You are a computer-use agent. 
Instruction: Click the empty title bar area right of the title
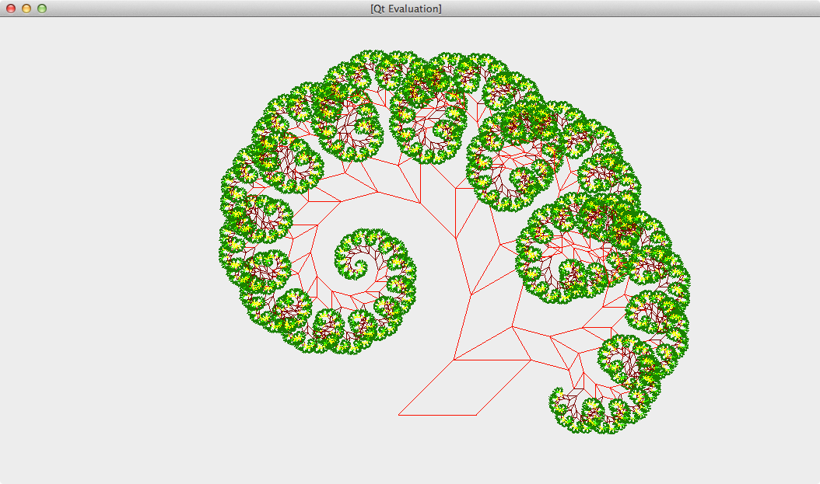tap(622, 9)
